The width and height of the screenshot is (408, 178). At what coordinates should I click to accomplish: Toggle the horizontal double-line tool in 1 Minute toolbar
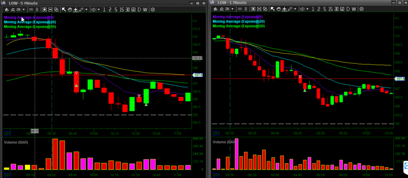[239, 9]
